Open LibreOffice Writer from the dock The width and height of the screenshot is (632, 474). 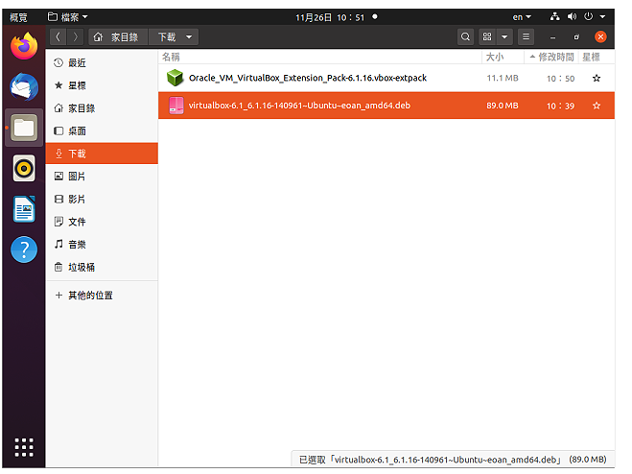(x=24, y=209)
